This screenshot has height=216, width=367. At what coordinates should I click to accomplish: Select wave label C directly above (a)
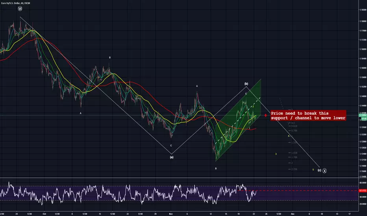coord(171,145)
